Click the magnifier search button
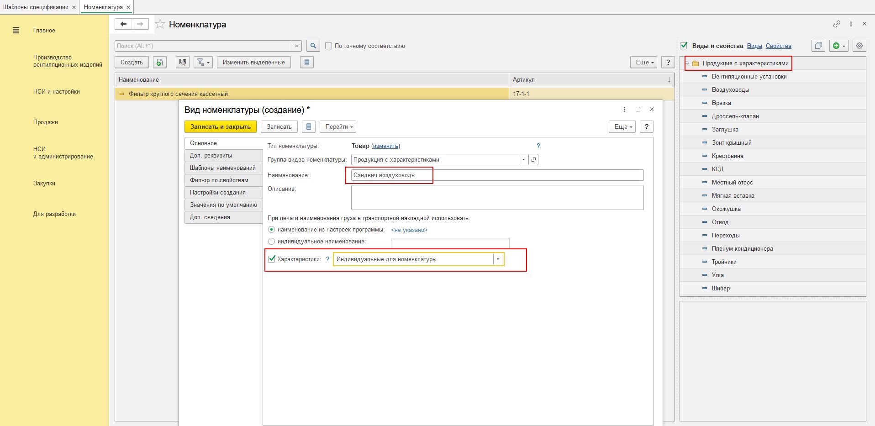Image resolution: width=875 pixels, height=426 pixels. point(313,46)
